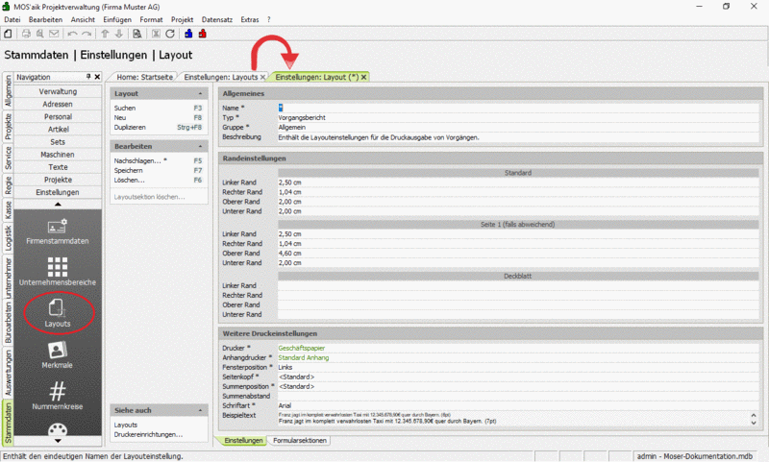
Task: Open Firmenstammdaten in the navigation sidebar
Action: point(58,231)
